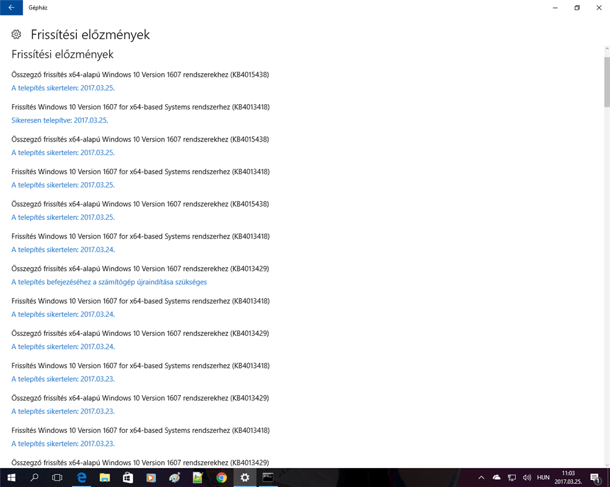This screenshot has width=610, height=487.
Task: Open the restart-required link 'A telepítés befejezéséhez…'
Action: (109, 282)
